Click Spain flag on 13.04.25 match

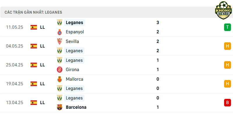tap(34, 103)
